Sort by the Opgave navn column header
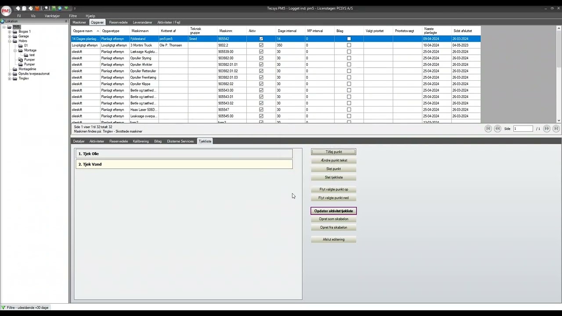Viewport: 562px width, 316px height. pos(85,31)
